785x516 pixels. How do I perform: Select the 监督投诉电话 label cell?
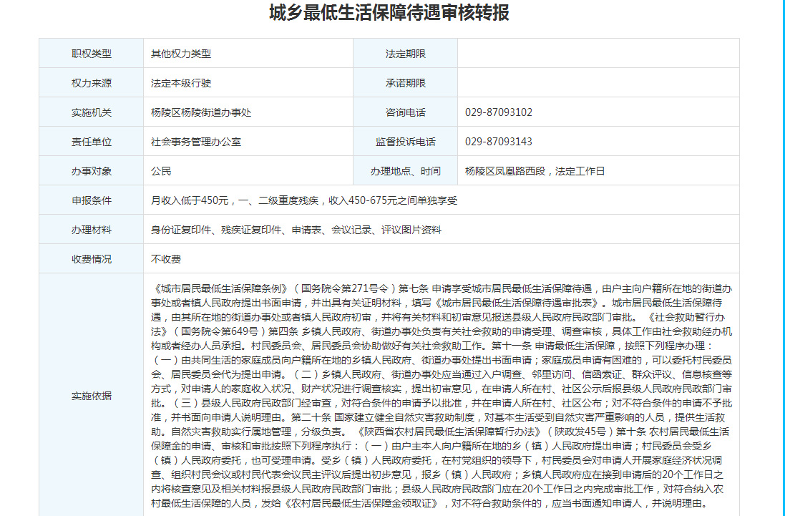405,142
